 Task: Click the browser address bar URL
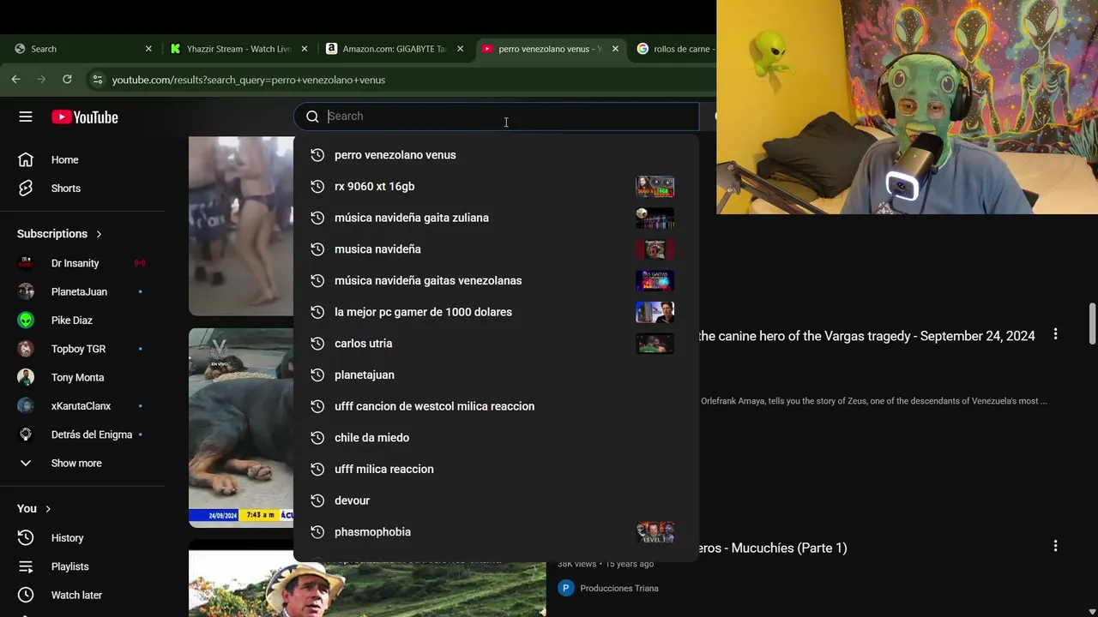[x=249, y=80]
